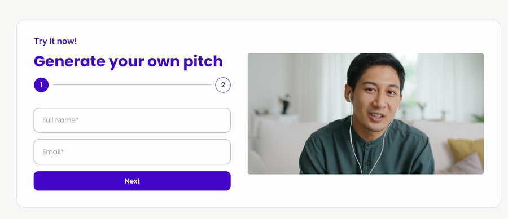Viewport: 508px width, 219px height.
Task: Click the purple Next button
Action: point(132,181)
